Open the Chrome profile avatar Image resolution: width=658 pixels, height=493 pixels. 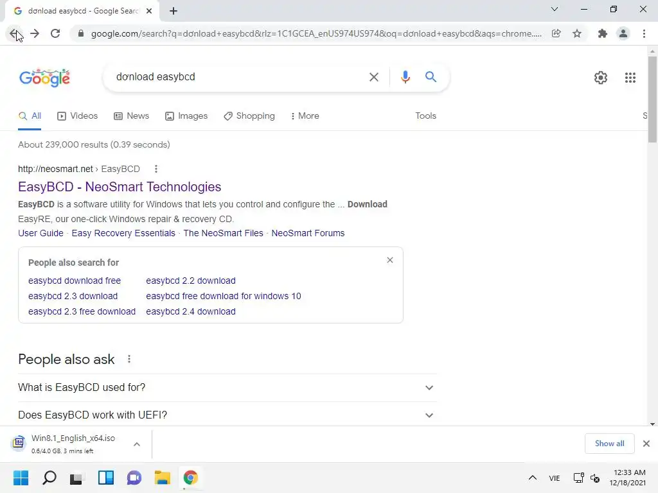[x=623, y=33]
